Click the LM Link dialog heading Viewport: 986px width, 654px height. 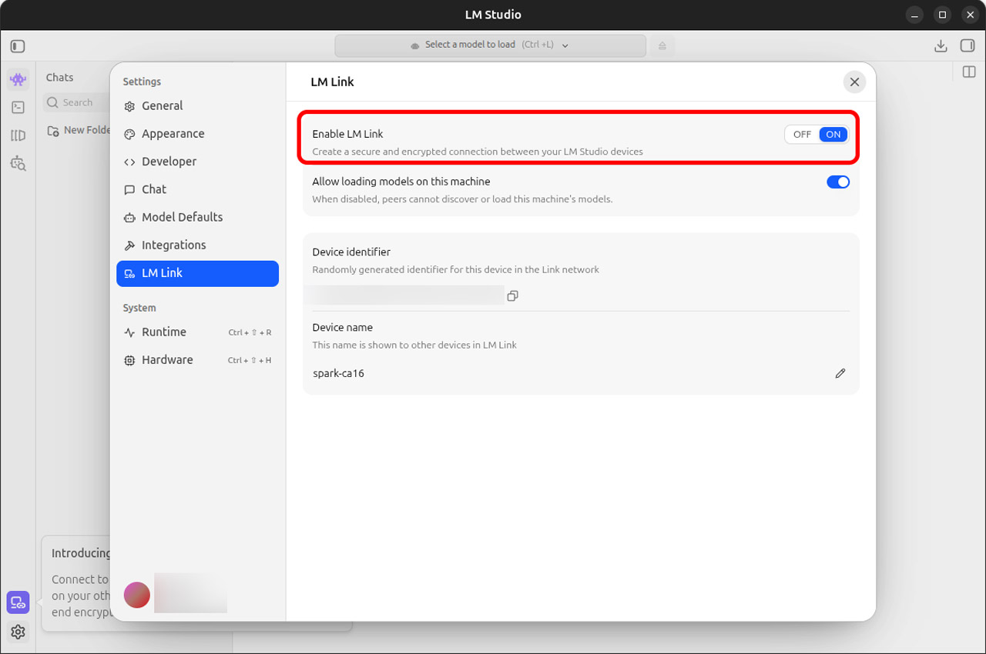click(x=332, y=82)
